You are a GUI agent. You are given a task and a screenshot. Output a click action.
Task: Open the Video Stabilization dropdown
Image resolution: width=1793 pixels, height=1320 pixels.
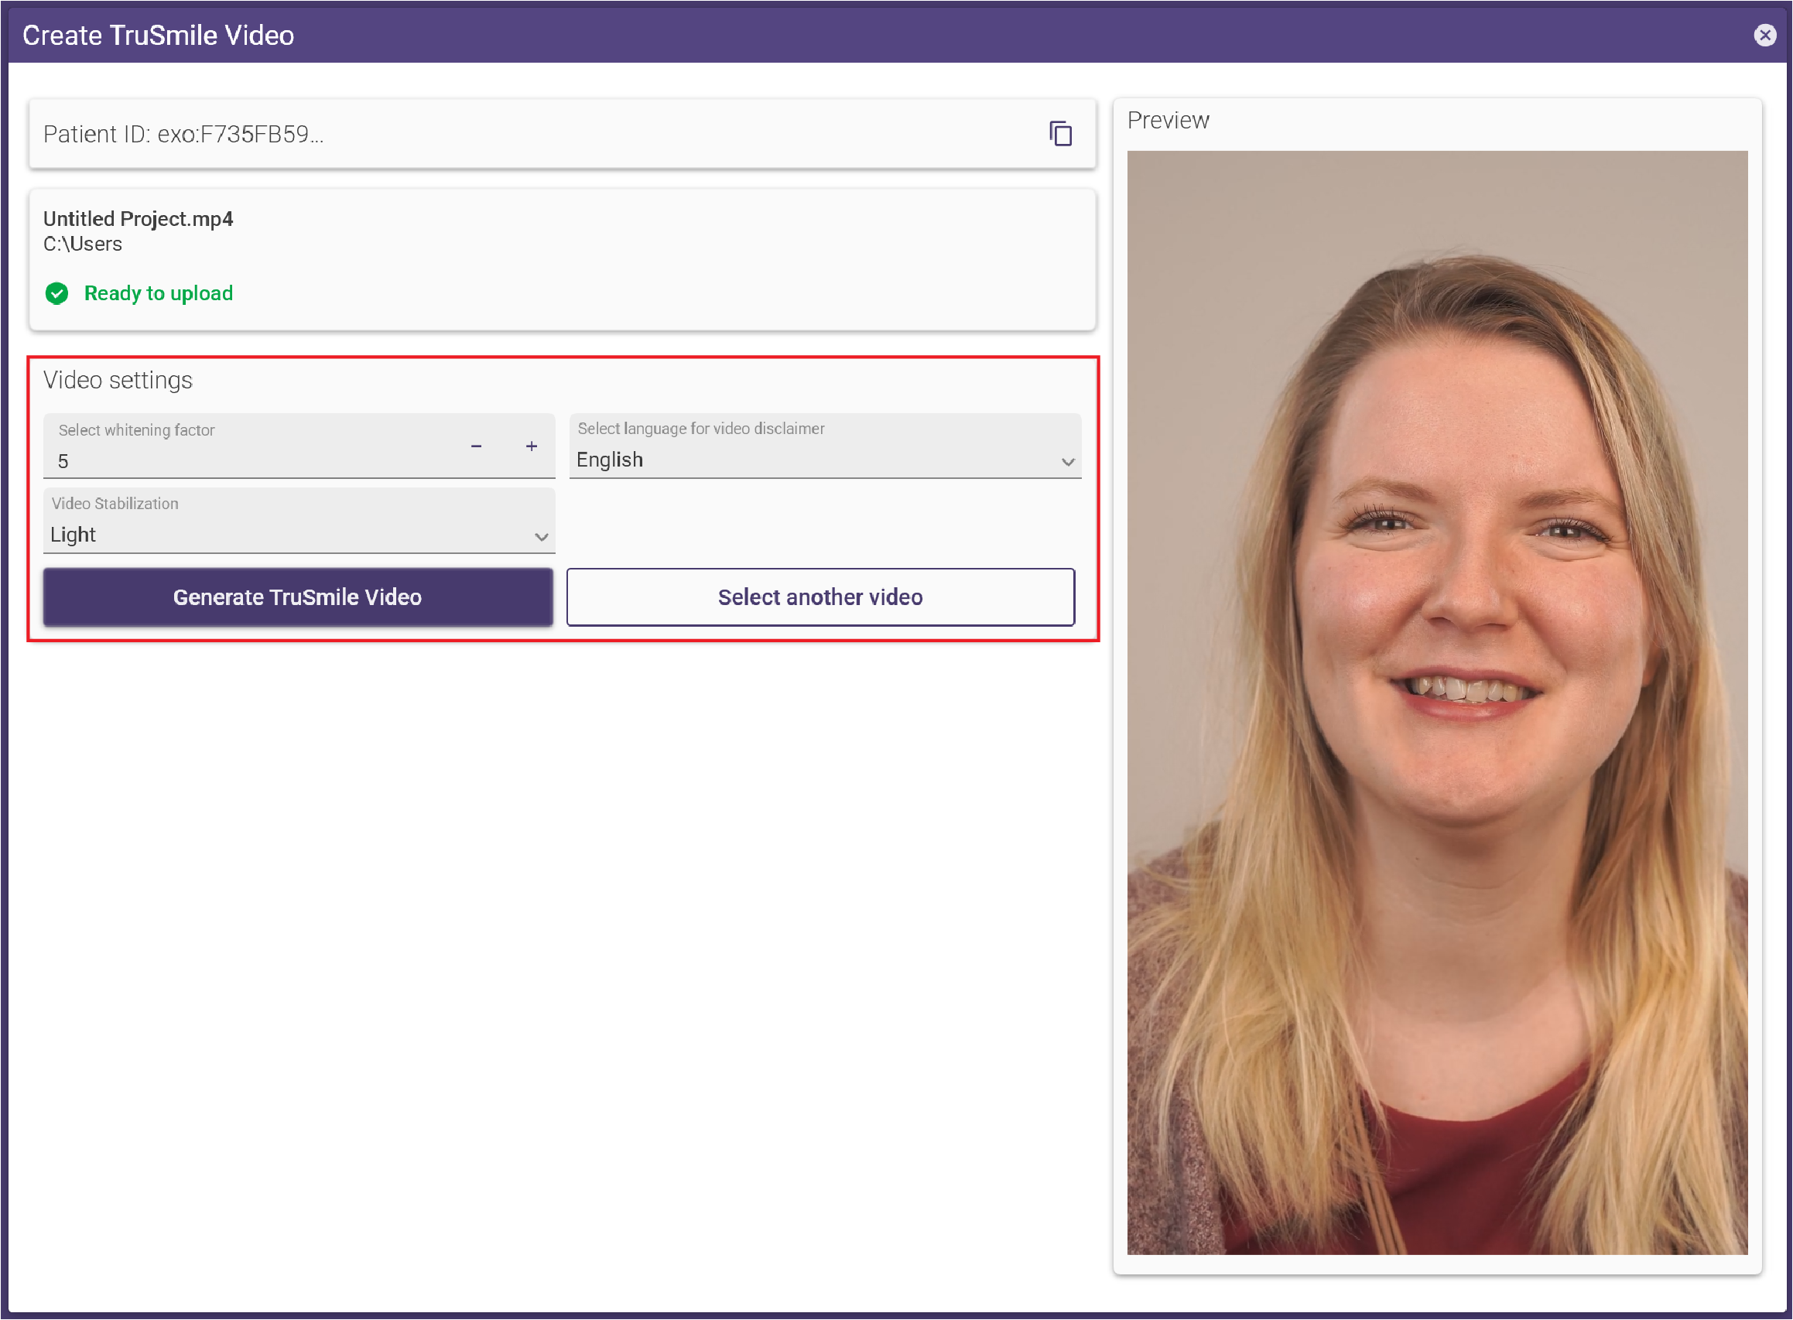[x=299, y=521]
